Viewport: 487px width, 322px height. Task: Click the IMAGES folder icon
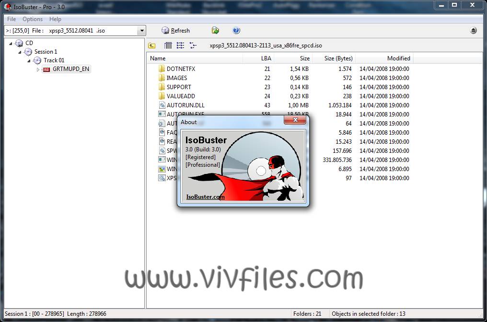pos(162,78)
